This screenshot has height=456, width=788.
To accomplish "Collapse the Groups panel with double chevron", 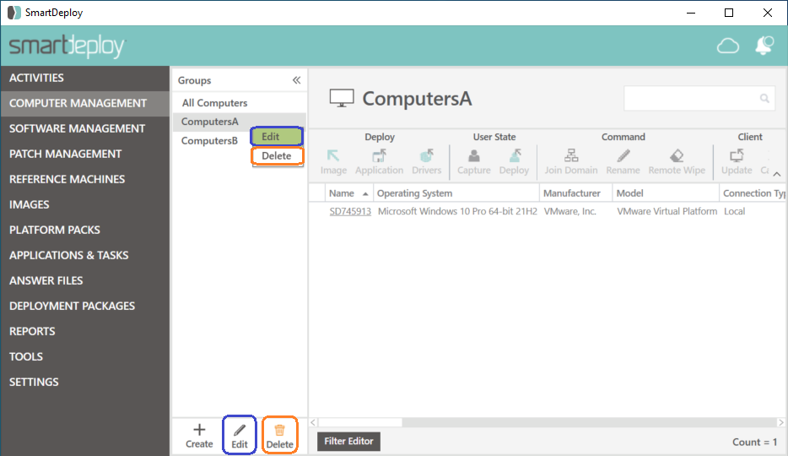I will (296, 80).
